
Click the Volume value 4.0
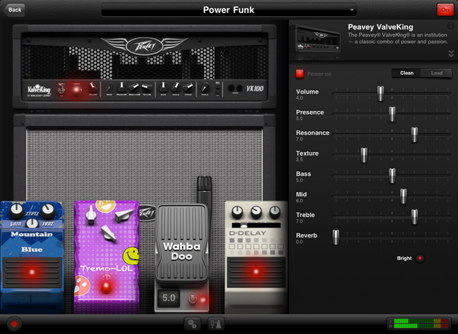point(299,98)
